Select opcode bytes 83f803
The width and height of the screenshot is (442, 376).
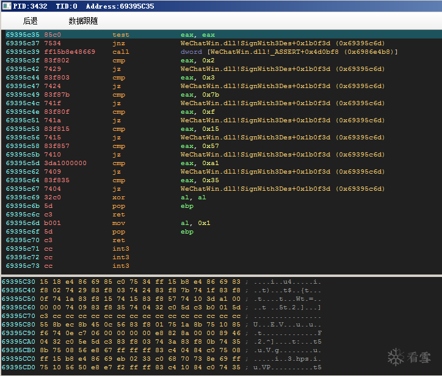click(x=57, y=78)
